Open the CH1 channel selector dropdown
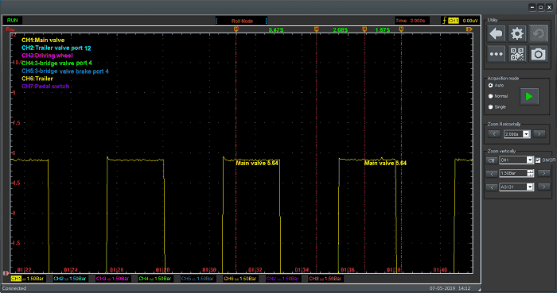Screen dimensions: 557x293 pyautogui.click(x=516, y=160)
